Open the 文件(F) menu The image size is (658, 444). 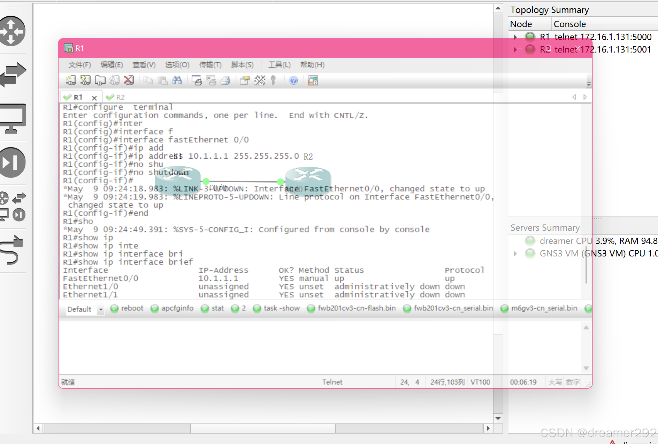(x=80, y=65)
